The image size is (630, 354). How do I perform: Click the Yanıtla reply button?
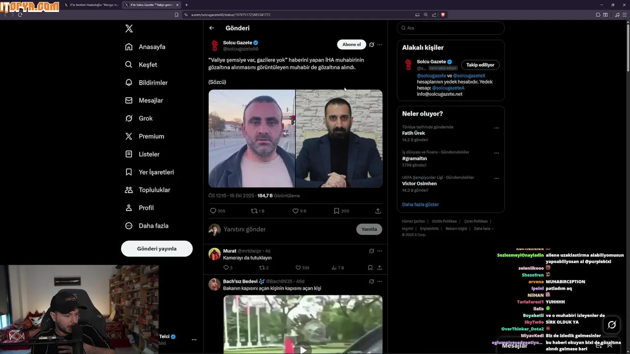[369, 229]
